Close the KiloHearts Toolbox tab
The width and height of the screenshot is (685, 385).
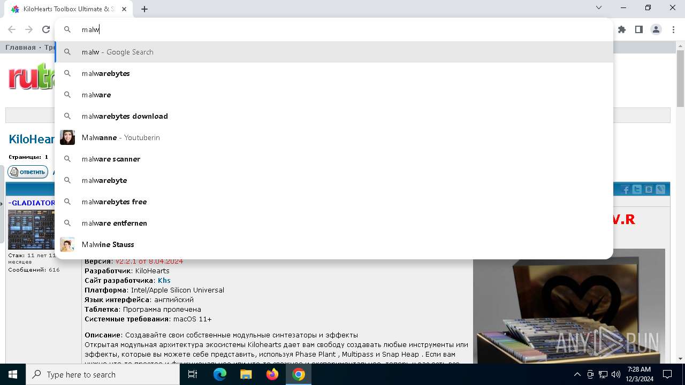pyautogui.click(x=124, y=9)
